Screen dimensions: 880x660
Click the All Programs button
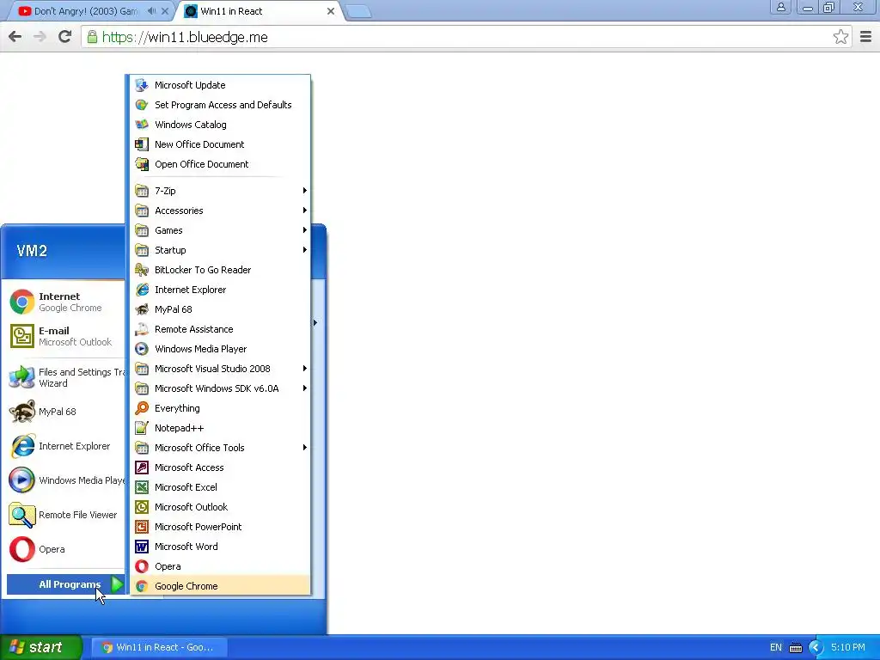pos(65,584)
